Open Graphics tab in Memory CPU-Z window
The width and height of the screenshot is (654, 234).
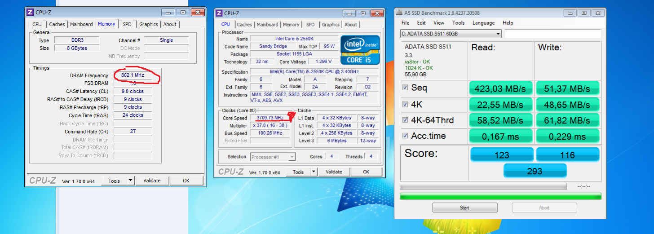(x=148, y=24)
